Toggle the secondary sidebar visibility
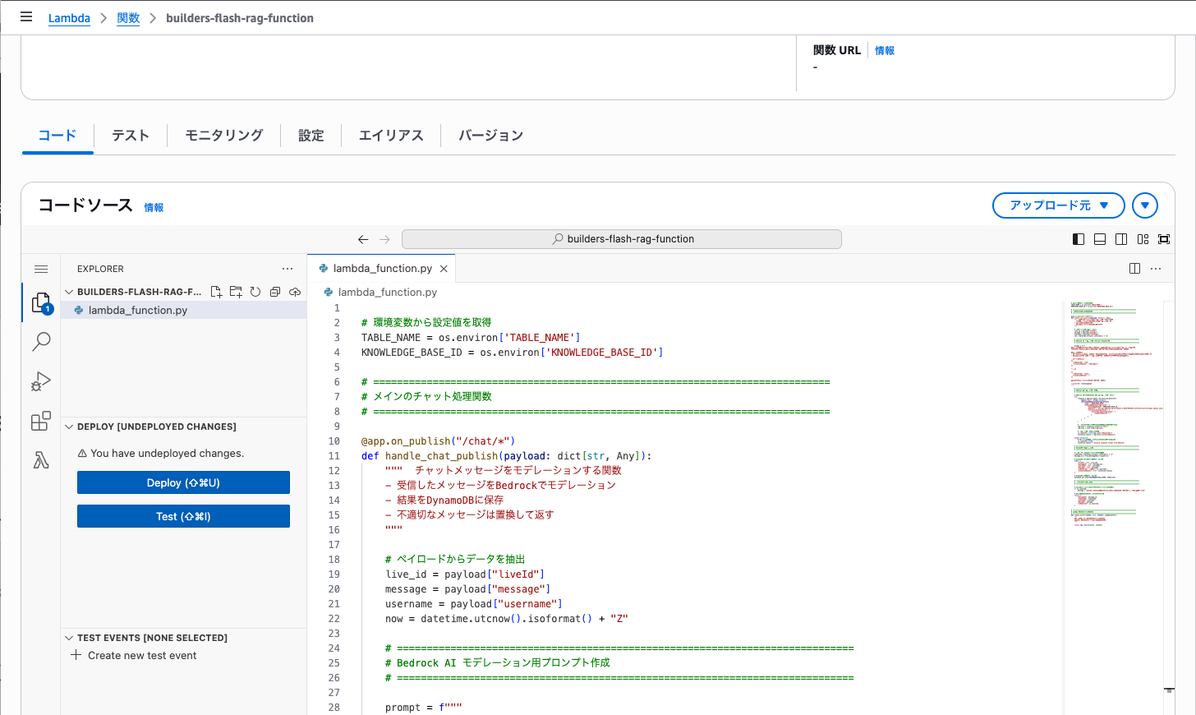Image resolution: width=1196 pixels, height=715 pixels. click(x=1121, y=238)
